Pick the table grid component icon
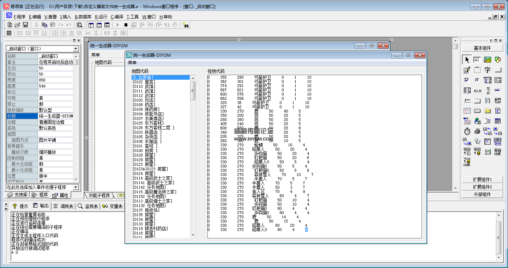The width and height of the screenshot is (508, 268). [x=488, y=141]
